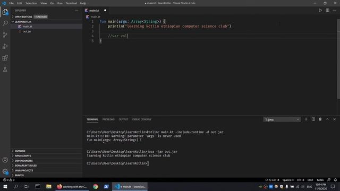Open the Go menu
Screen dimensions: 340x191
[52, 3]
